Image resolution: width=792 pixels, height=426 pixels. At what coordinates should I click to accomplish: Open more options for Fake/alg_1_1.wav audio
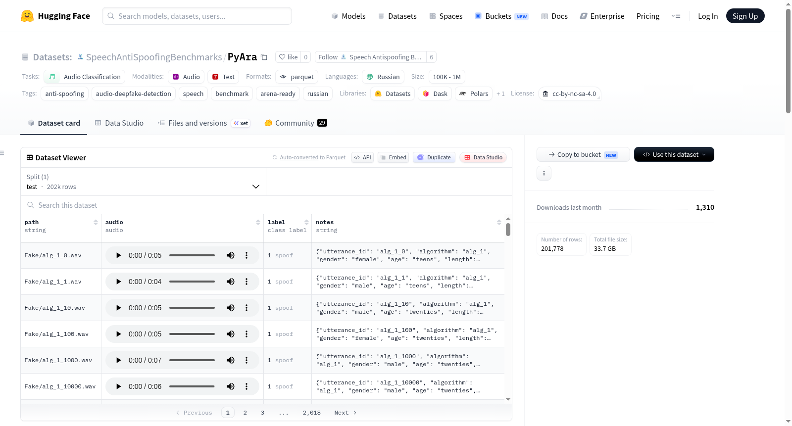pyautogui.click(x=247, y=282)
